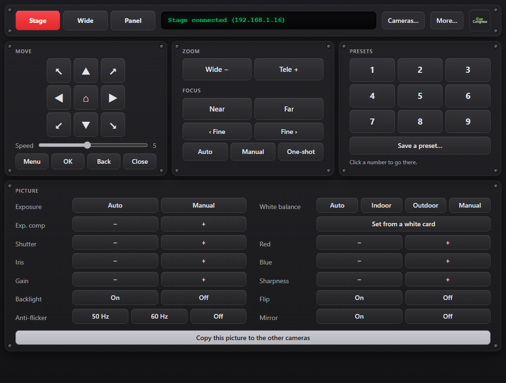Click the Stage connected status display
Image resolution: width=506 pixels, height=383 pixels.
[268, 21]
